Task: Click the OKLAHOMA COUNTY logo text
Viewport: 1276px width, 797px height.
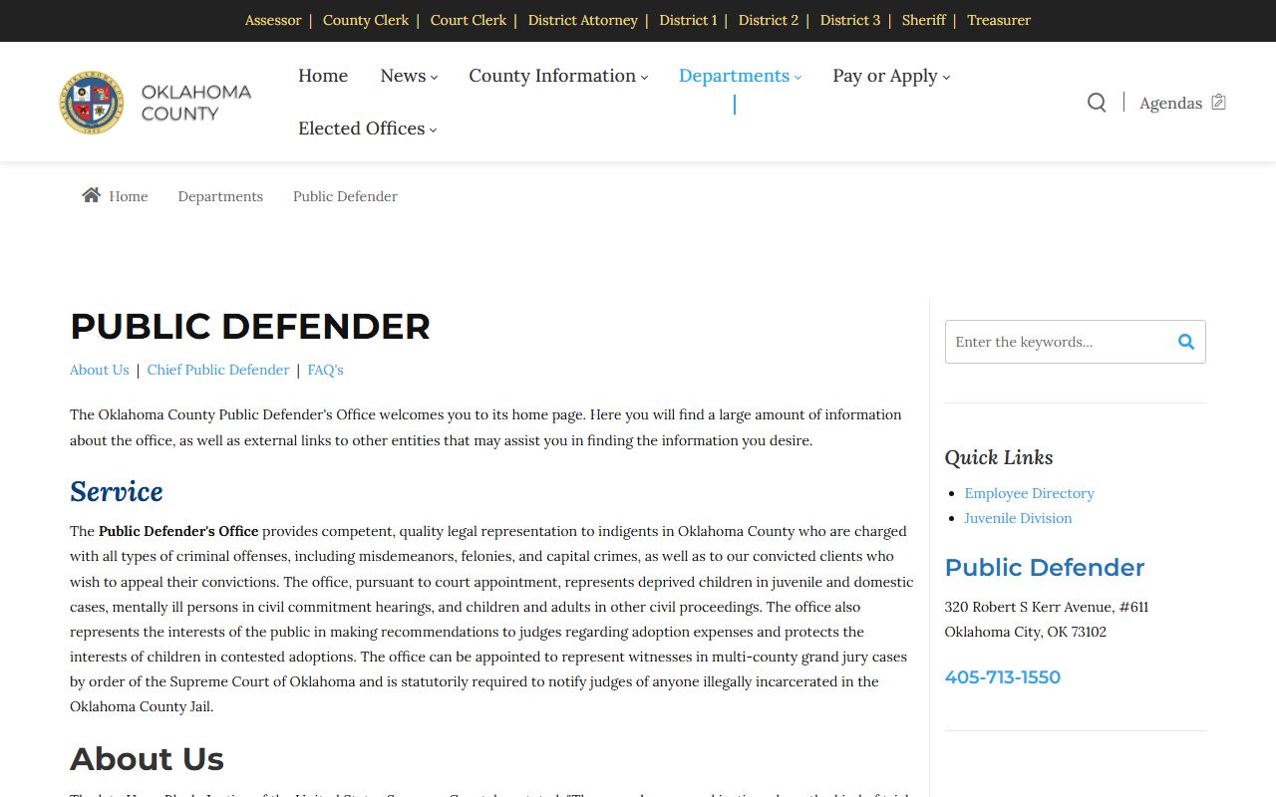Action: coord(195,103)
